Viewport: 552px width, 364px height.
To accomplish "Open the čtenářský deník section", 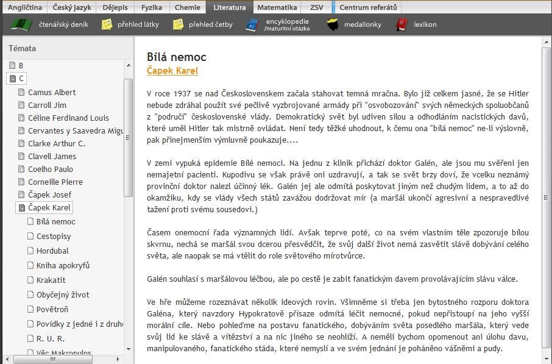I will click(64, 24).
